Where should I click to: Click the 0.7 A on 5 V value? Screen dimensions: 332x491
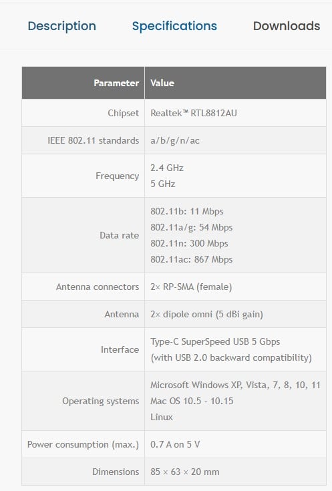[x=175, y=444]
